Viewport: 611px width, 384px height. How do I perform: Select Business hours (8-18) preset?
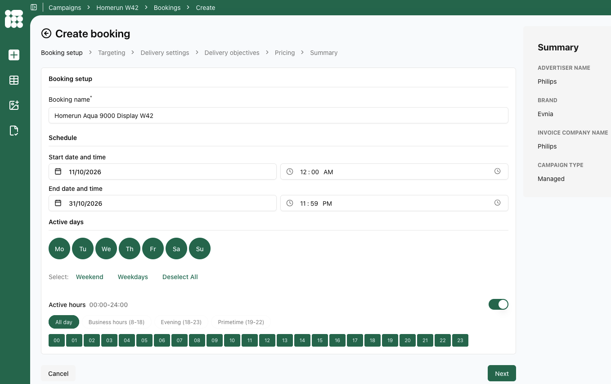[x=117, y=322]
